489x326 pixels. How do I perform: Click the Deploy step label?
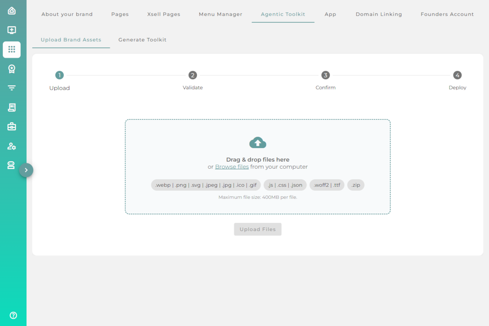pyautogui.click(x=458, y=88)
